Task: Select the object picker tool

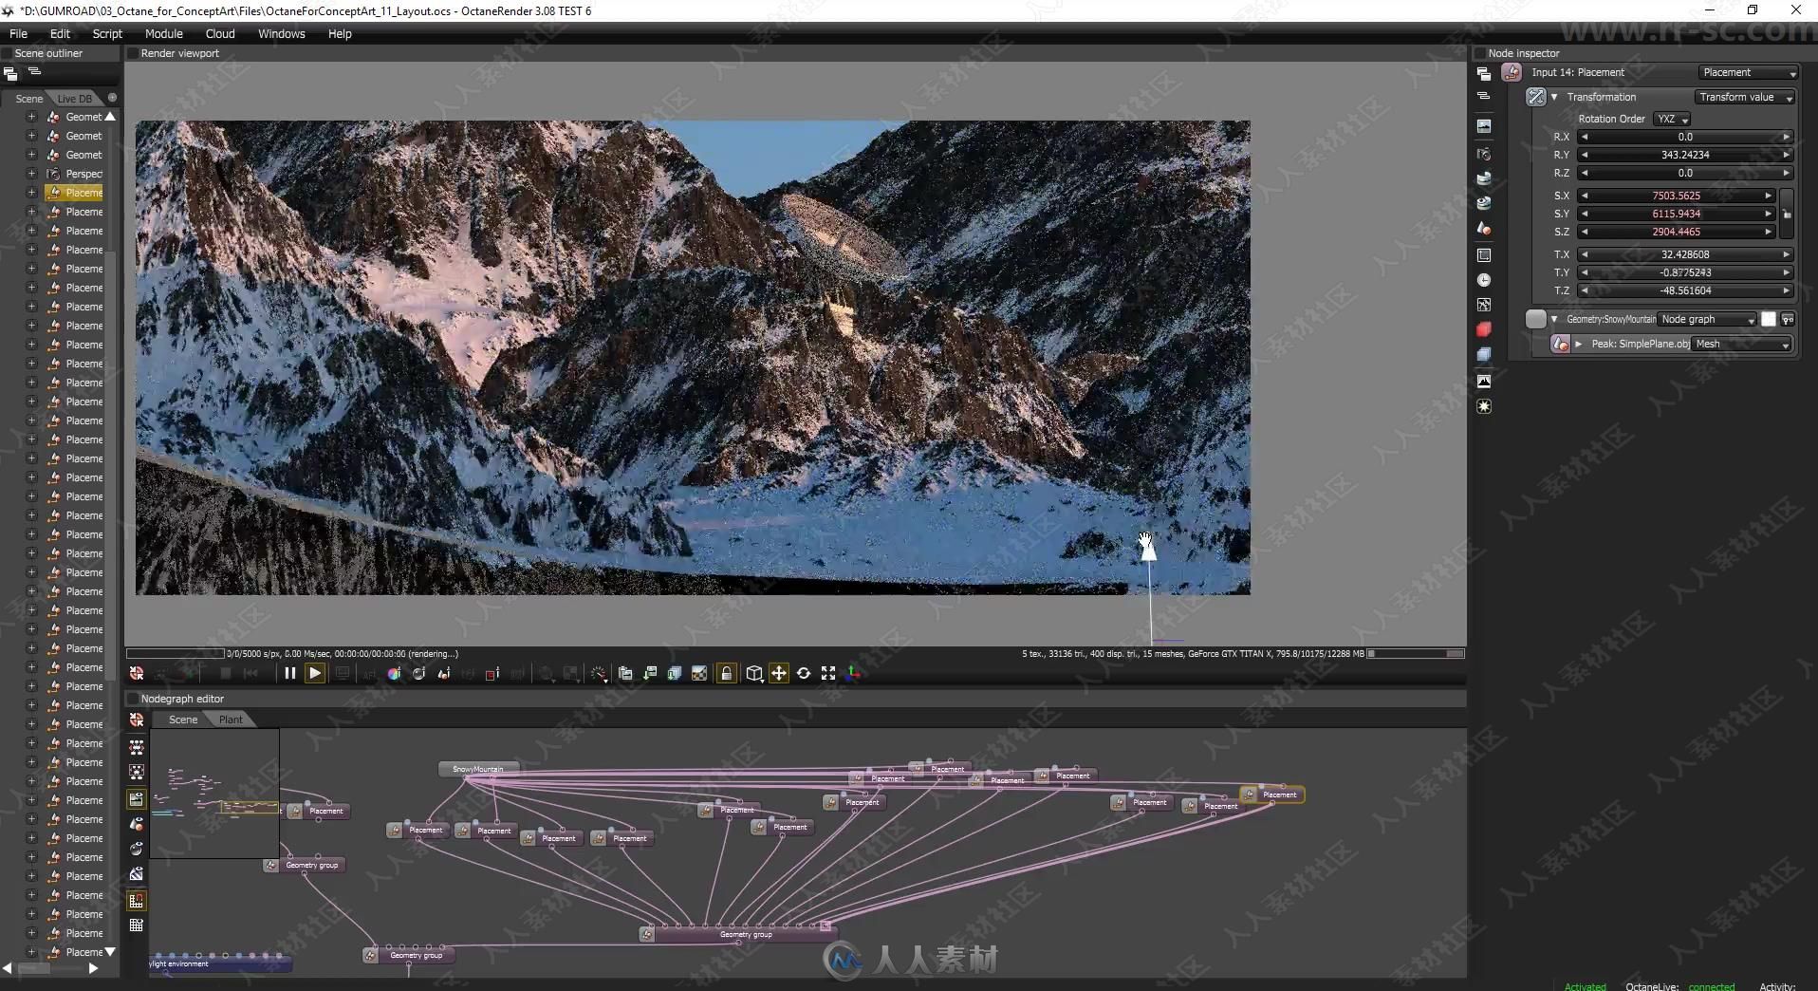Action: point(443,673)
